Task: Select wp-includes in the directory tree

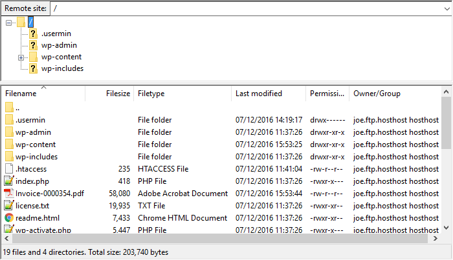Action: click(x=62, y=68)
